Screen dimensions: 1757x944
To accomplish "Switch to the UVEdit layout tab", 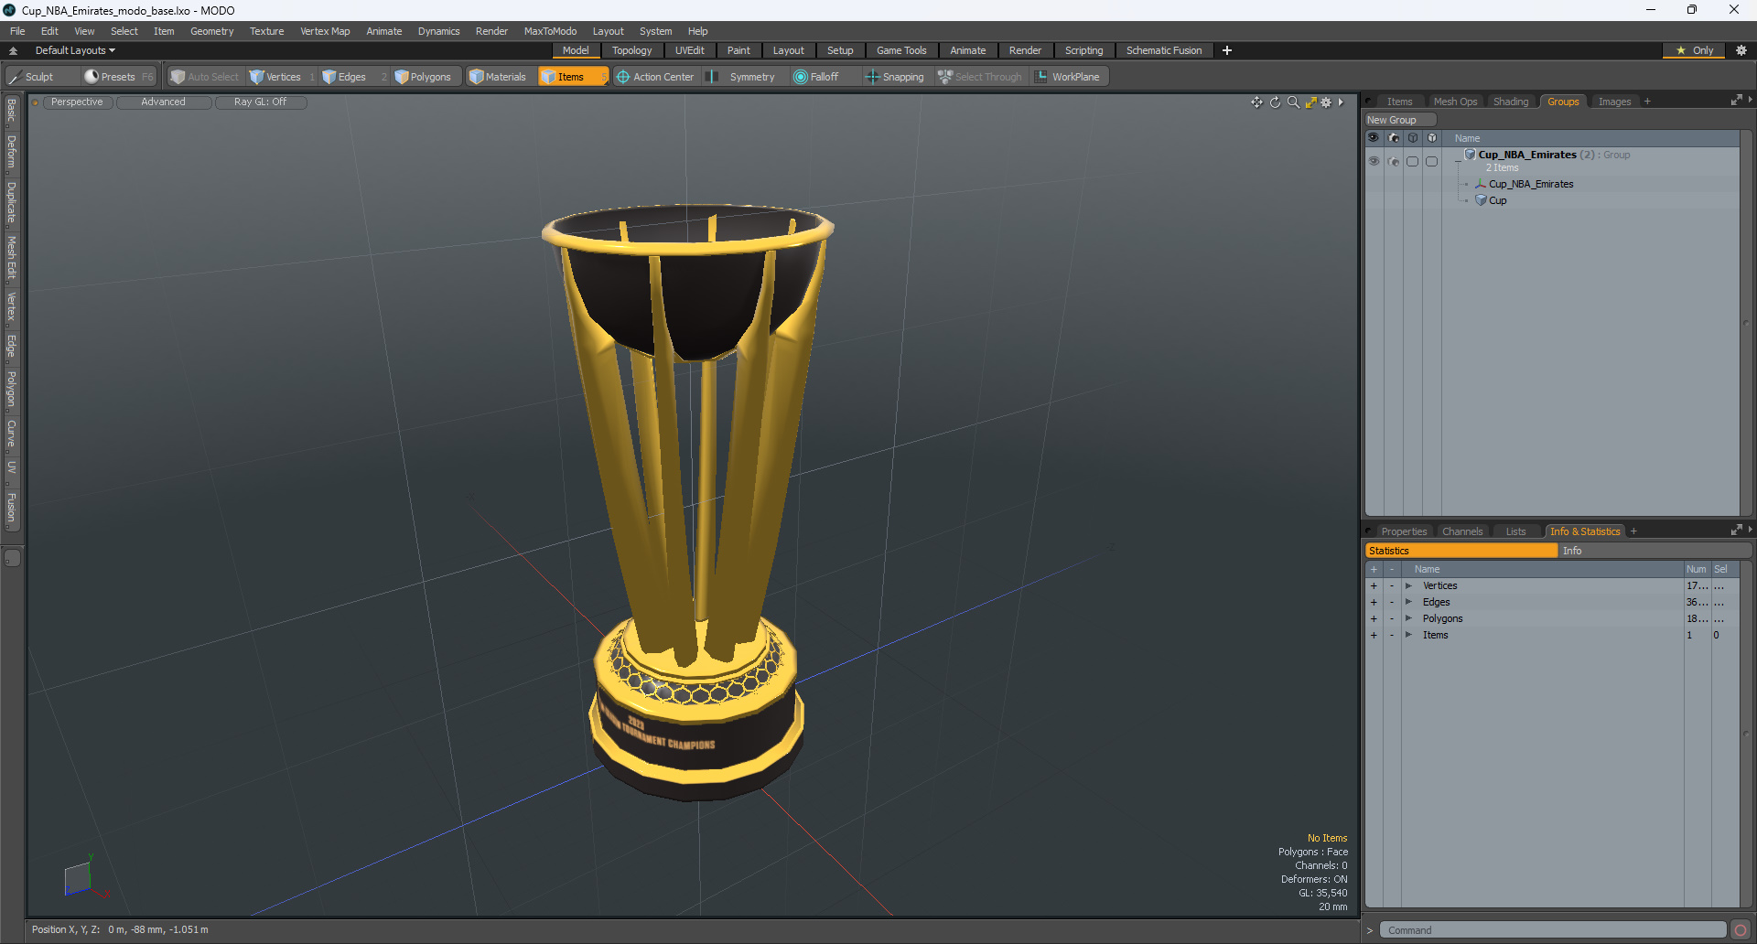I will point(689,50).
